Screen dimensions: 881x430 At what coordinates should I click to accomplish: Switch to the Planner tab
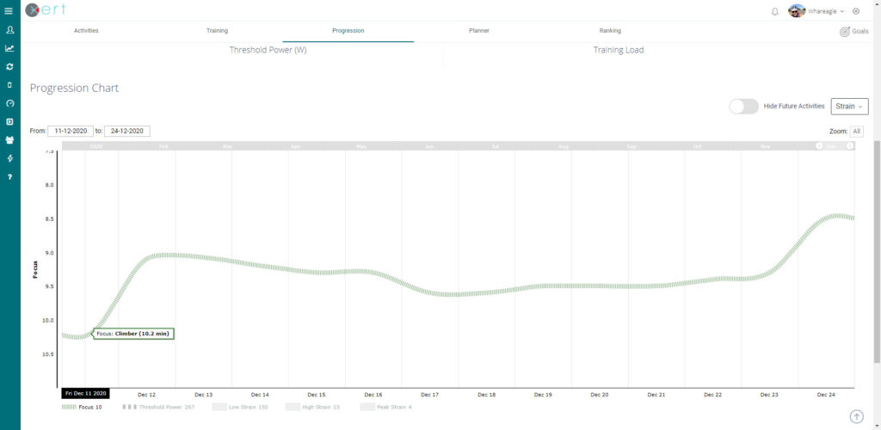pos(478,30)
